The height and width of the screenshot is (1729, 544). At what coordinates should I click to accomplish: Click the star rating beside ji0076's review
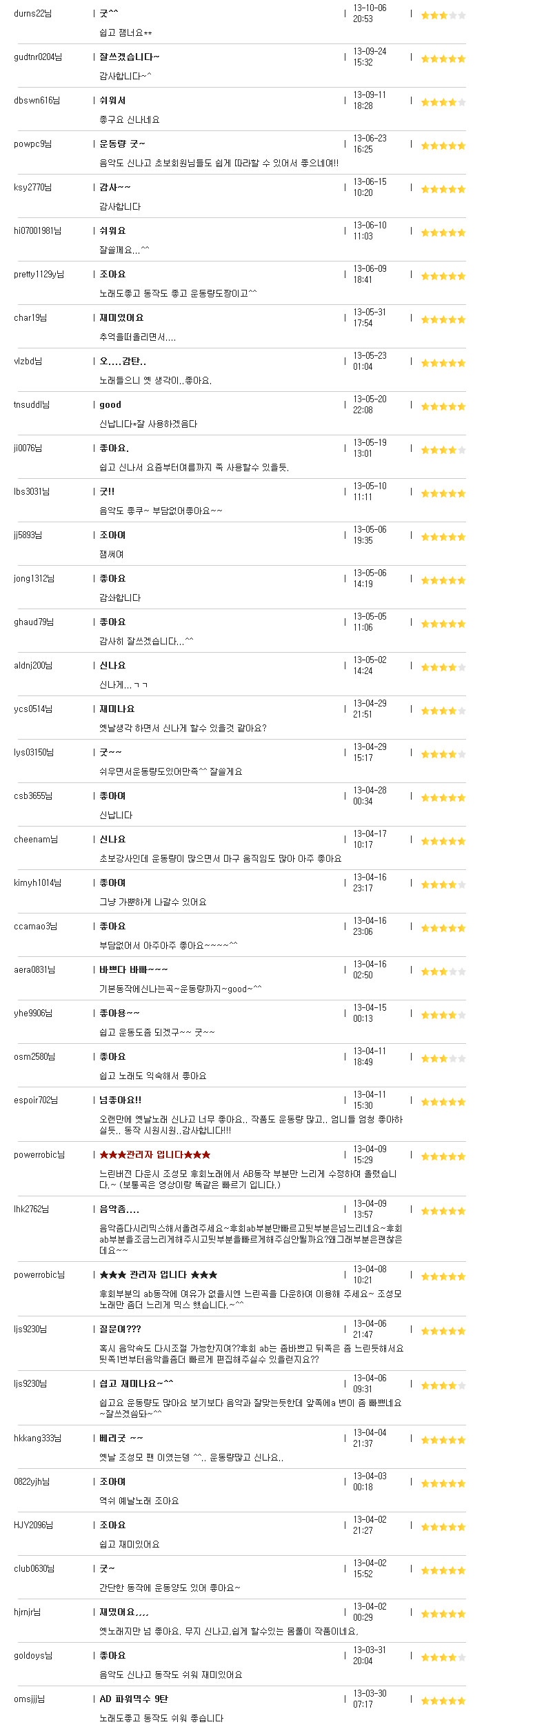point(443,450)
